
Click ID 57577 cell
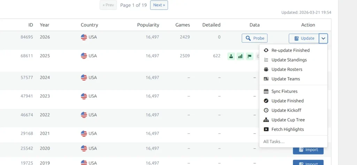point(26,77)
